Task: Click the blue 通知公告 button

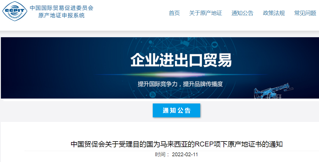Action: point(176,110)
